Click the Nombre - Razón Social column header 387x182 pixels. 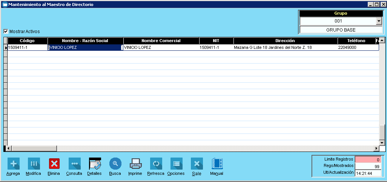[x=85, y=41]
